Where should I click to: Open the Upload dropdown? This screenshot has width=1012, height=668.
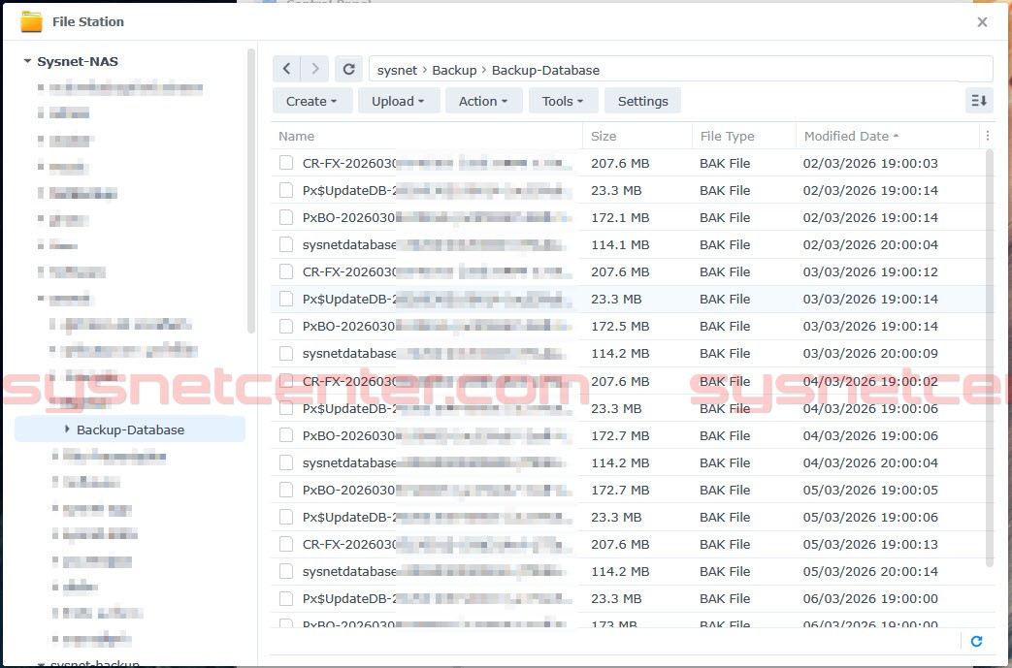(x=398, y=100)
